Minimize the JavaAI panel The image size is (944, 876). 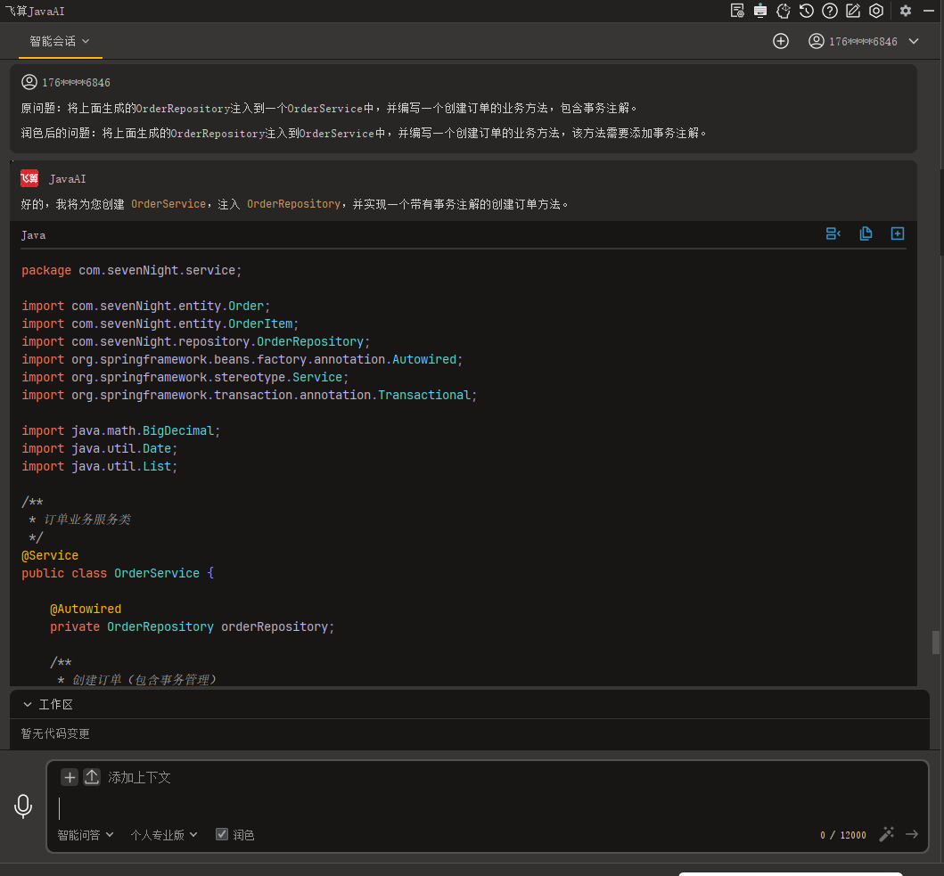[929, 11]
